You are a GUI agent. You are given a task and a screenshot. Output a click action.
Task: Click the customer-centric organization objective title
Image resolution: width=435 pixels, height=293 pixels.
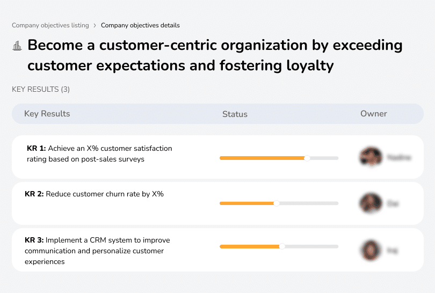(x=215, y=55)
